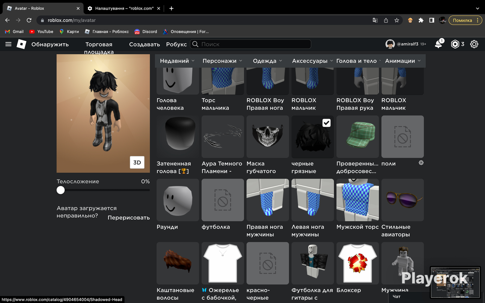Open the Roblox settings gear
Viewport: 485px width, 303px height.
tap(474, 44)
